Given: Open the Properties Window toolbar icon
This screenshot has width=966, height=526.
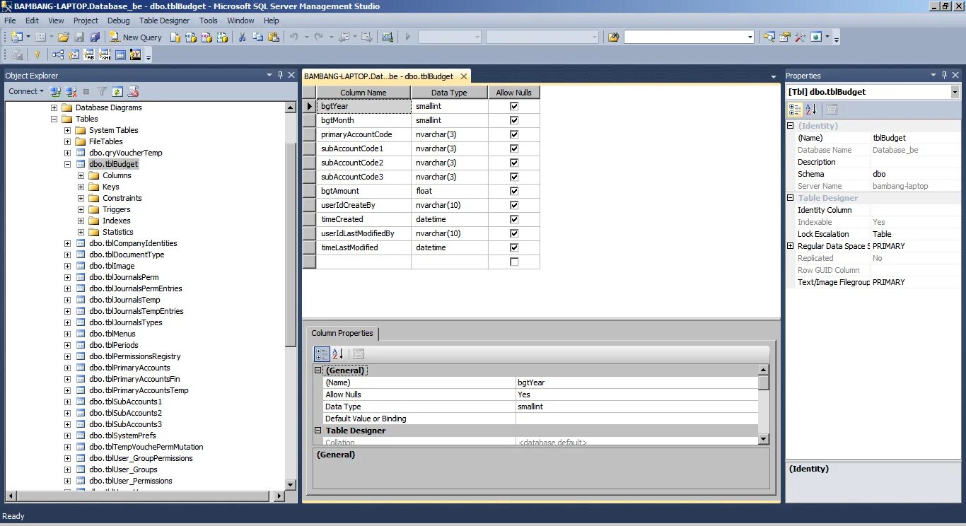Looking at the screenshot, I should (785, 37).
